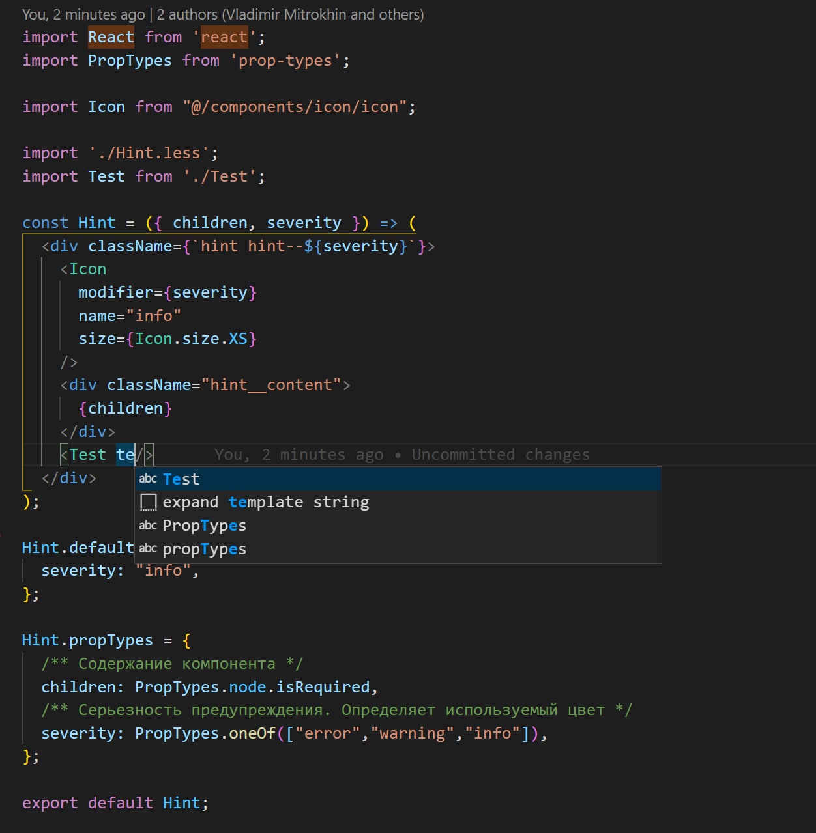The width and height of the screenshot is (816, 833).
Task: Click the severity: "info" default value
Action: click(120, 571)
